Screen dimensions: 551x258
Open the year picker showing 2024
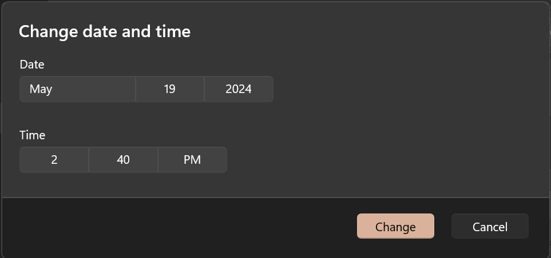[239, 89]
